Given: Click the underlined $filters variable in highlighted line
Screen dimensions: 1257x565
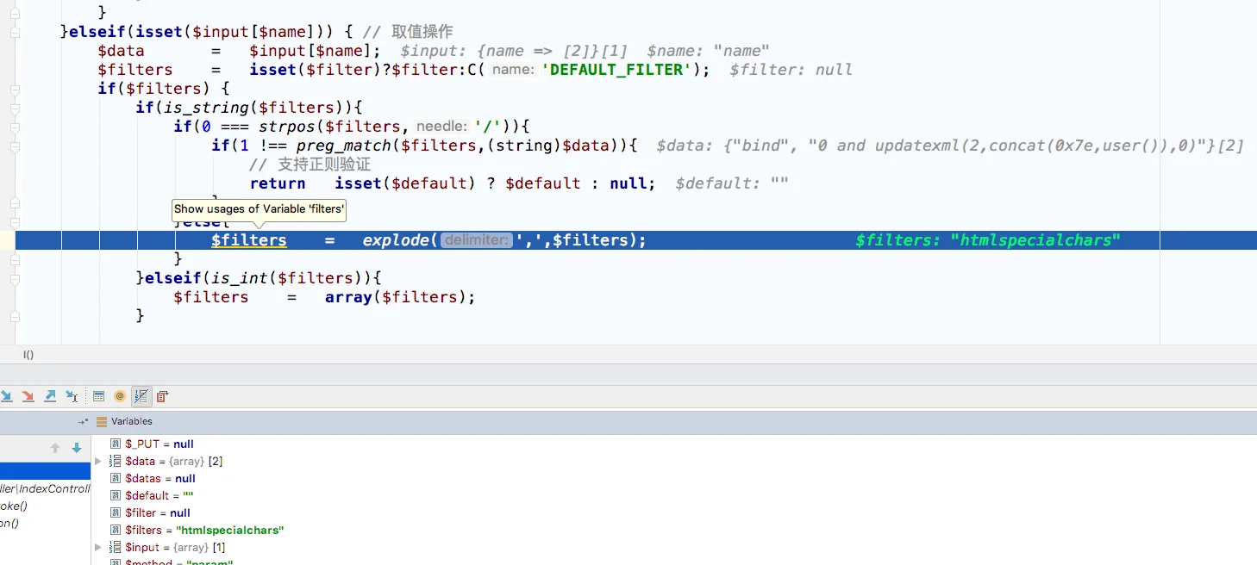Looking at the screenshot, I should coord(248,240).
